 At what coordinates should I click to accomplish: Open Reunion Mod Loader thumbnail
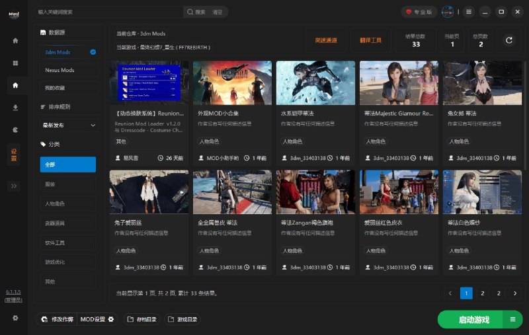tap(149, 83)
